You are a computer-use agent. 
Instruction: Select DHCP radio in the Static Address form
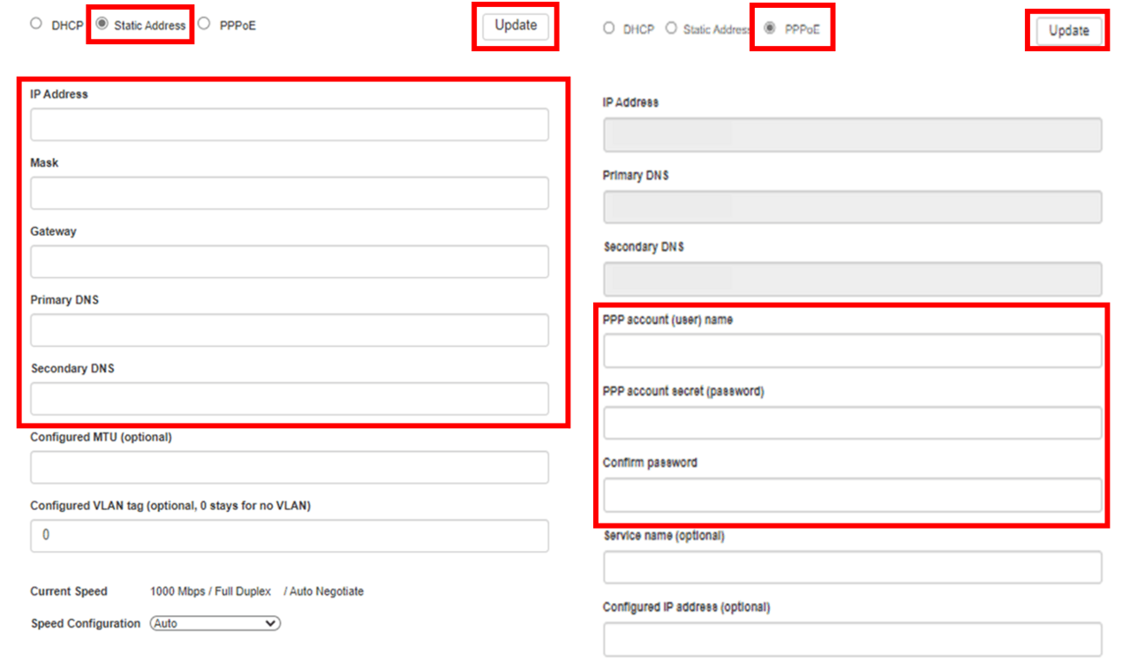click(x=36, y=25)
